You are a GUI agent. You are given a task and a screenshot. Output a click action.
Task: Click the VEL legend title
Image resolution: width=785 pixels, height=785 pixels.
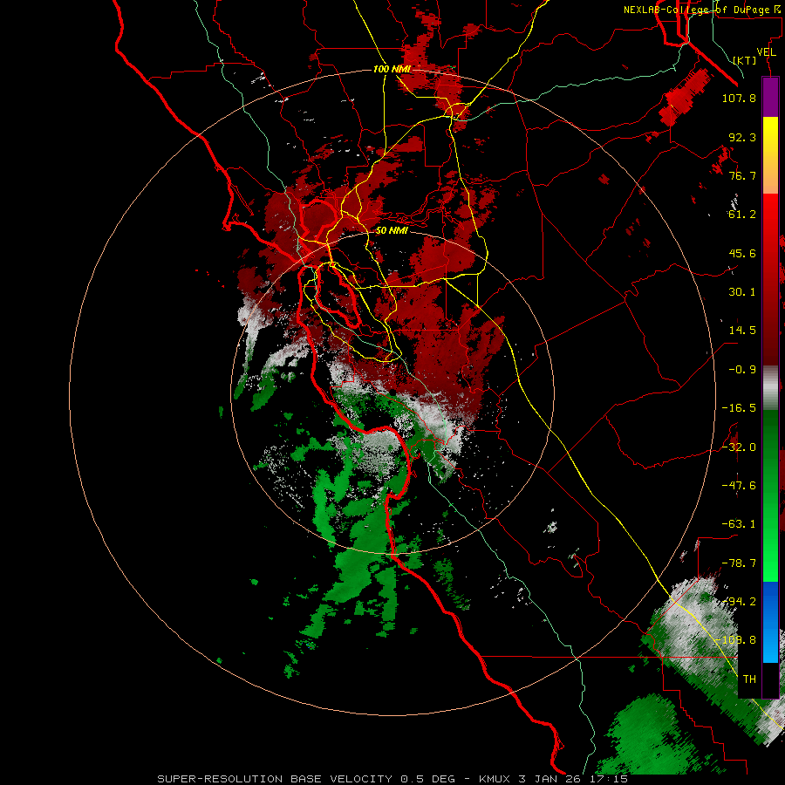[767, 52]
